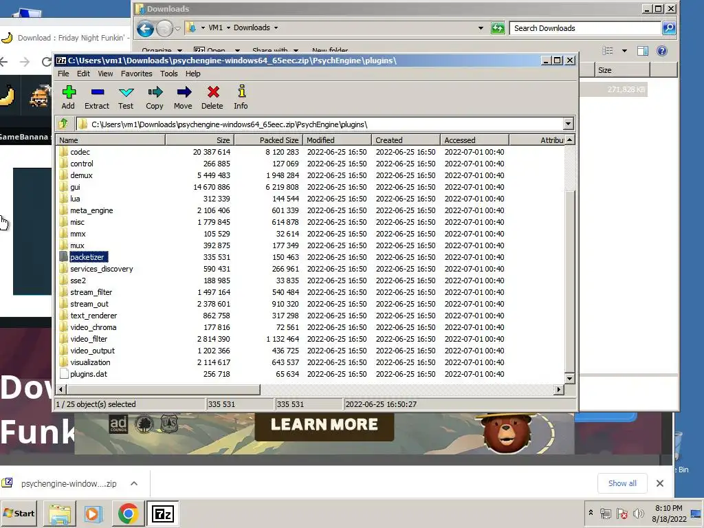
Task: Click the folder icon of codec
Action: pos(63,152)
